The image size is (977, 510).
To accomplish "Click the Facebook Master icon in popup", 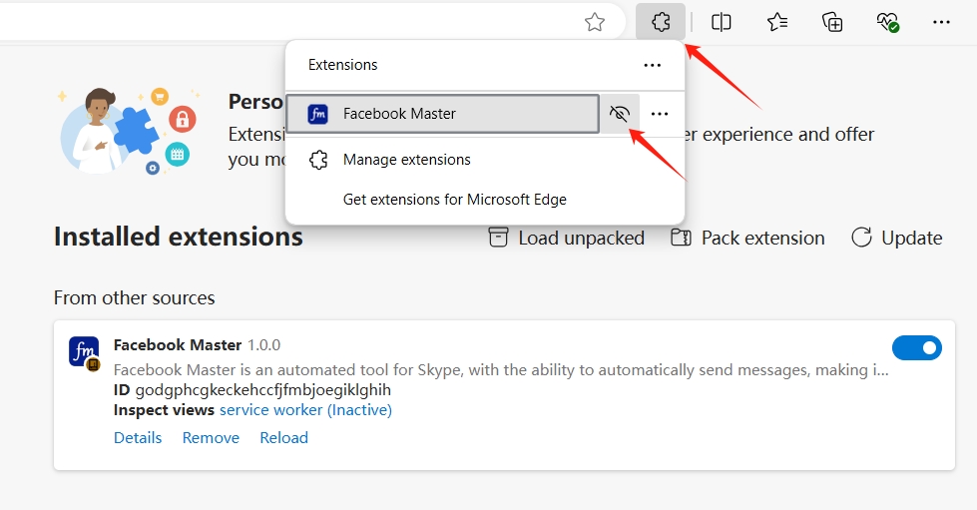I will [x=317, y=114].
